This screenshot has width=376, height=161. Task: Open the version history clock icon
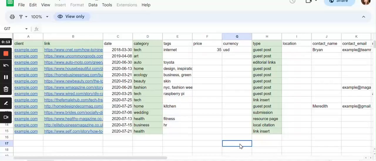(x=292, y=1)
